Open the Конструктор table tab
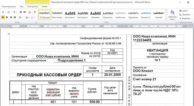The height and width of the screenshot is (106, 194). coord(33,6)
